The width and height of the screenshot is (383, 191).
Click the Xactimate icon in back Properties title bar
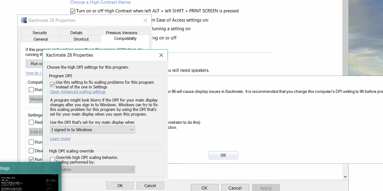point(24,20)
